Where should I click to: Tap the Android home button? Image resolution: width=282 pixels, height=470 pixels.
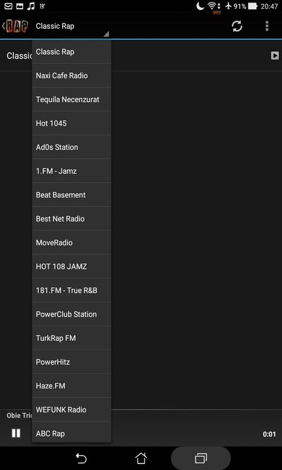[x=141, y=458]
